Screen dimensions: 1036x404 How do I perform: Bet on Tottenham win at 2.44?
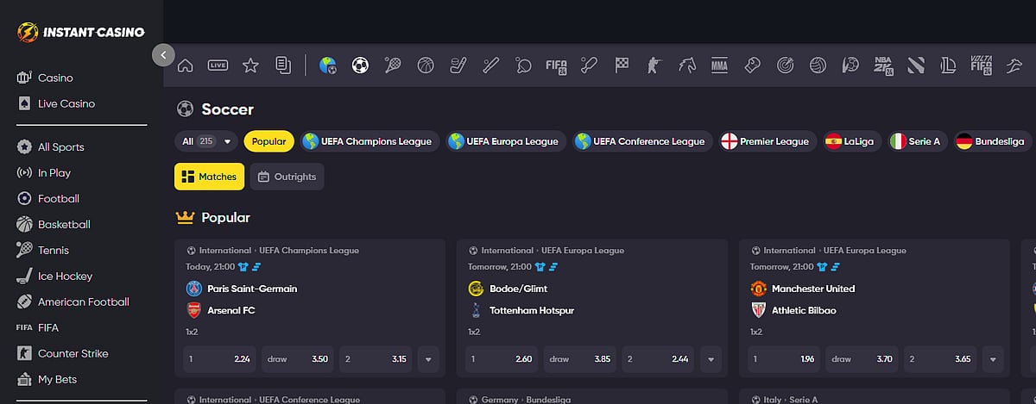click(659, 359)
